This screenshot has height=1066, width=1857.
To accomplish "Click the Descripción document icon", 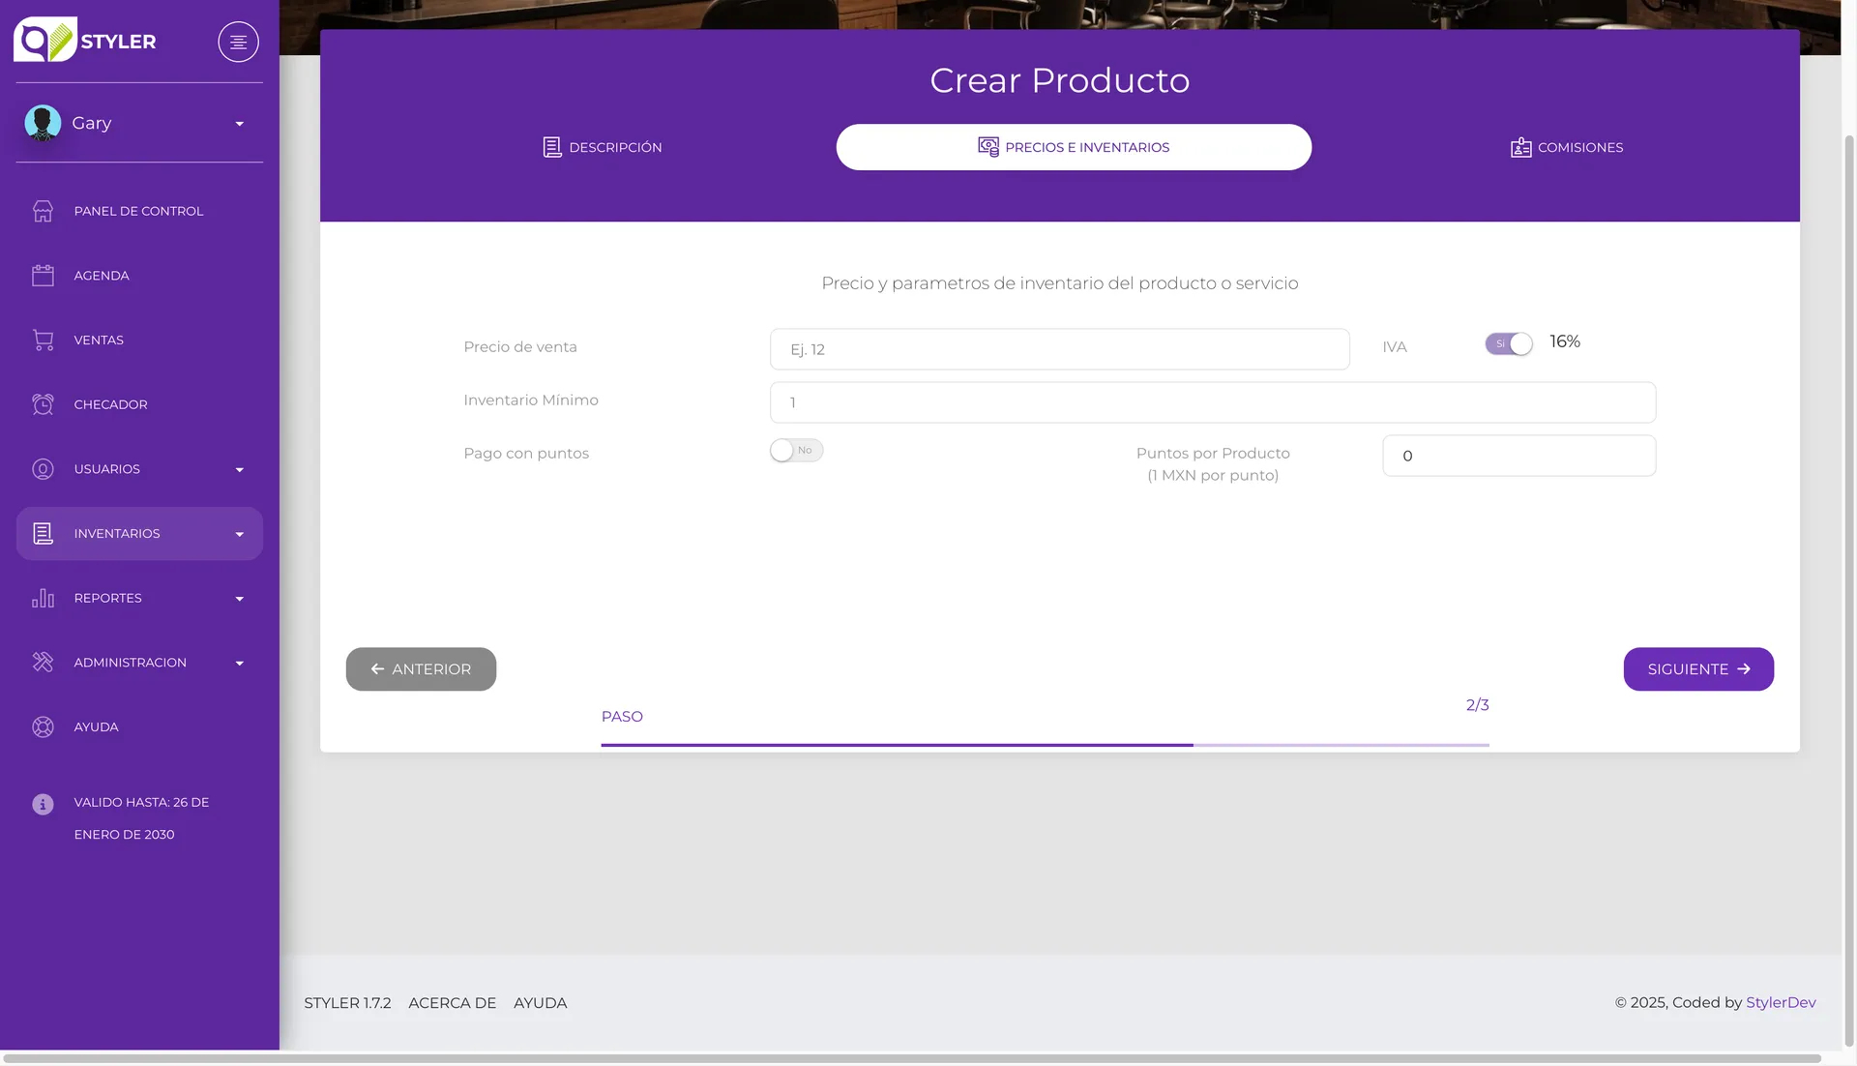I will [552, 147].
